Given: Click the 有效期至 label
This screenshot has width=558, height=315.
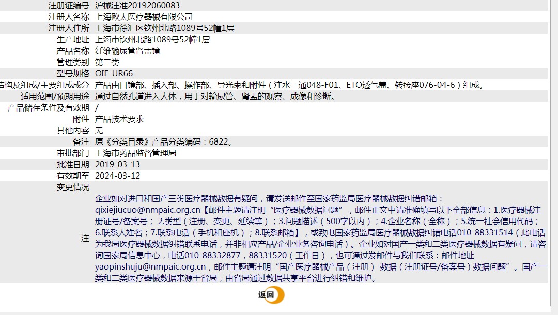Looking at the screenshot, I should click(73, 176).
